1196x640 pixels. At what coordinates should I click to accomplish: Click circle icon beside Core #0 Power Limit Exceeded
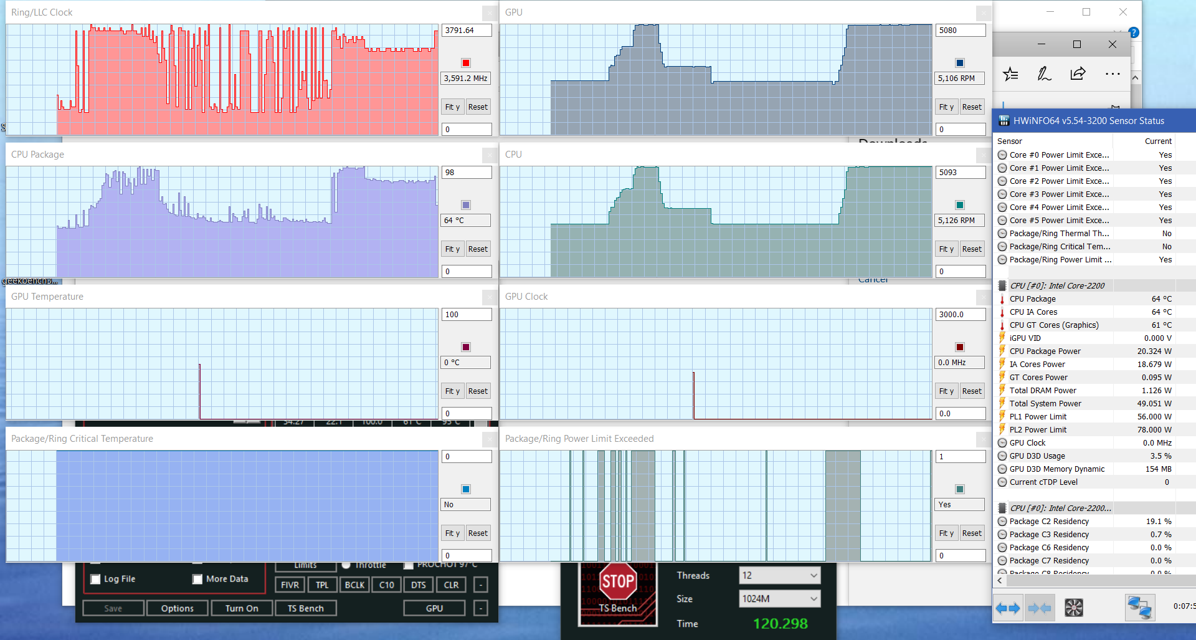point(1002,155)
